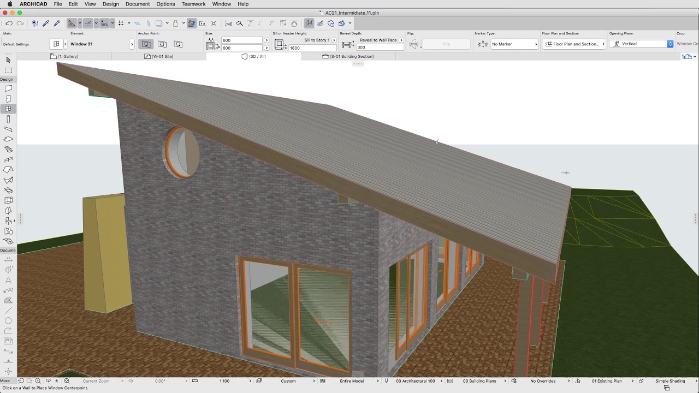Select the Window tool in toolbox
The image size is (699, 393).
point(8,109)
